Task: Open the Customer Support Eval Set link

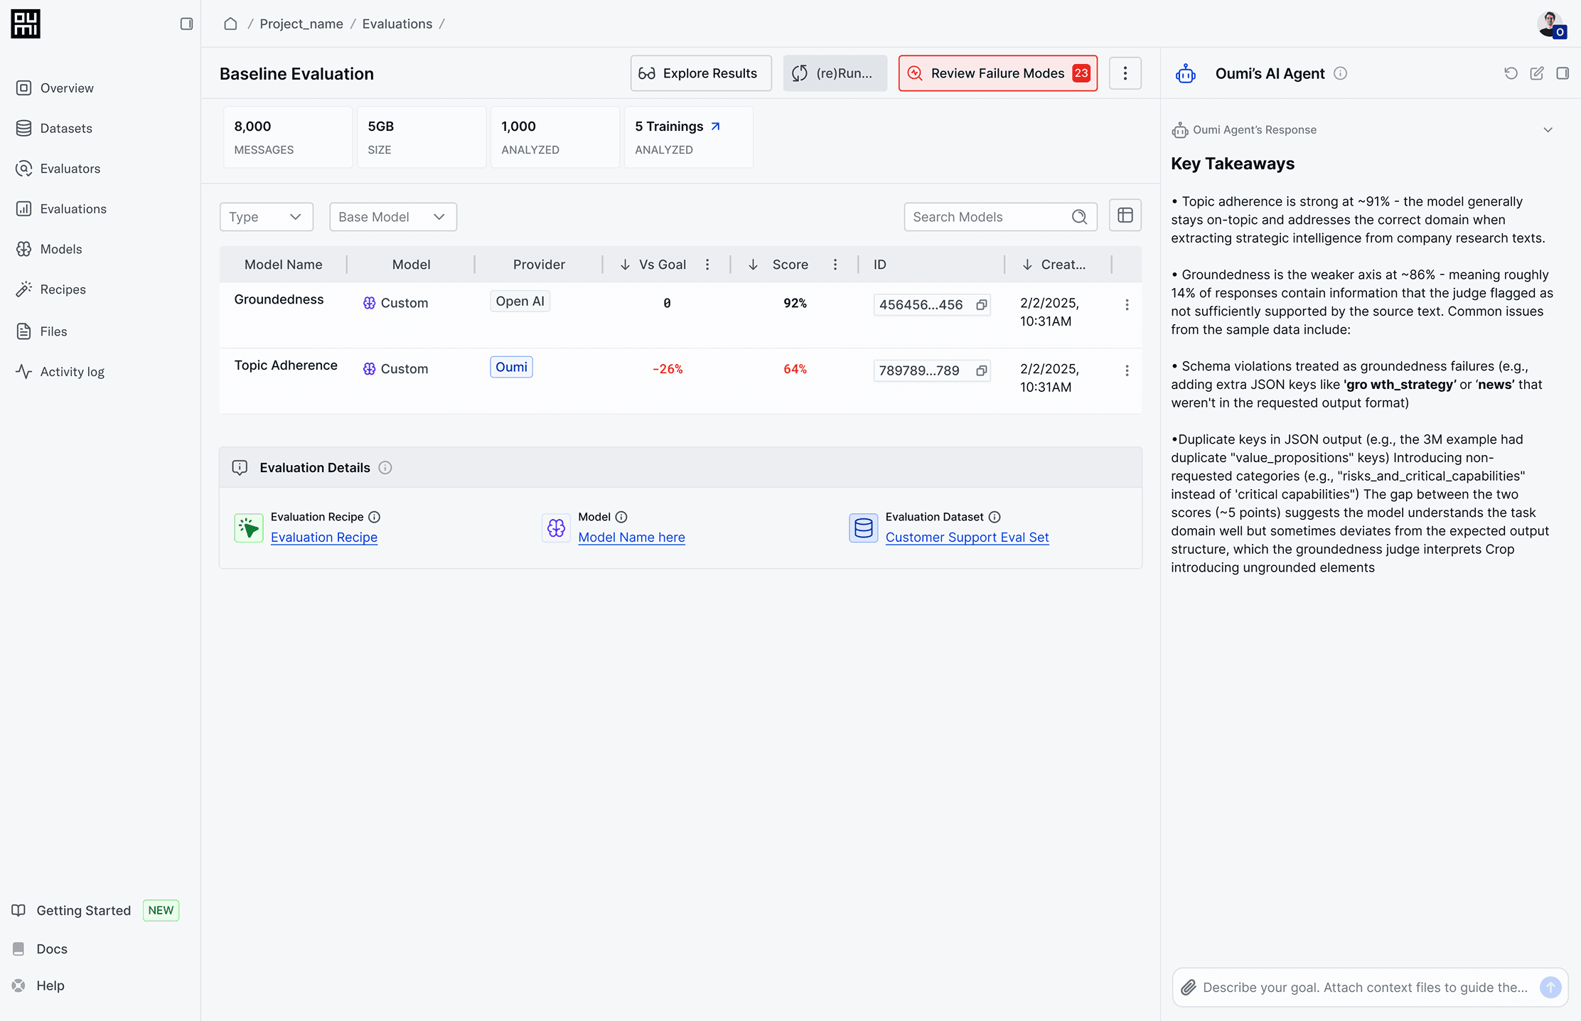Action: (967, 537)
